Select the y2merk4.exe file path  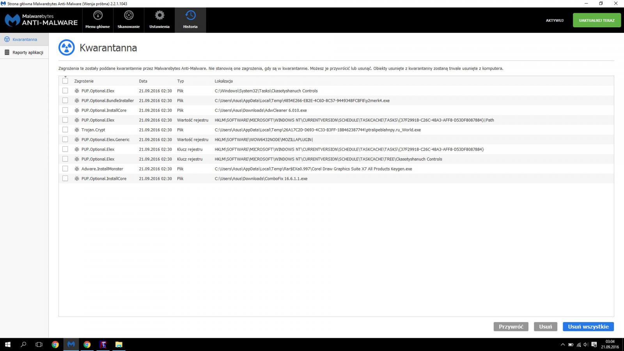pyautogui.click(x=302, y=101)
